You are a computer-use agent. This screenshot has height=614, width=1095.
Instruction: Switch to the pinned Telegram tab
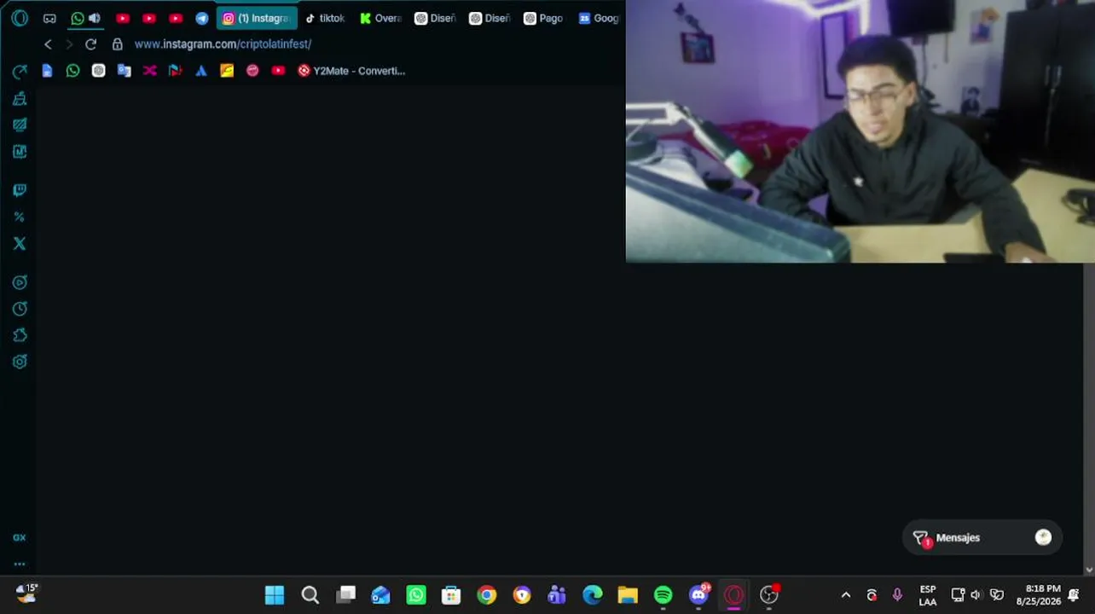202,18
